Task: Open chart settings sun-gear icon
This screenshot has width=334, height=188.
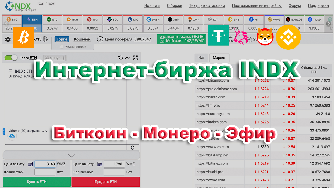Action: [x=133, y=148]
